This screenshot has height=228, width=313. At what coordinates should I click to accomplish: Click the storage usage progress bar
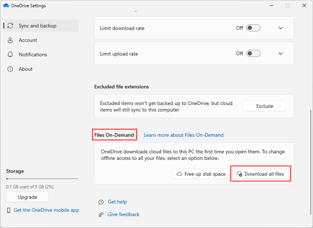[x=42, y=179]
